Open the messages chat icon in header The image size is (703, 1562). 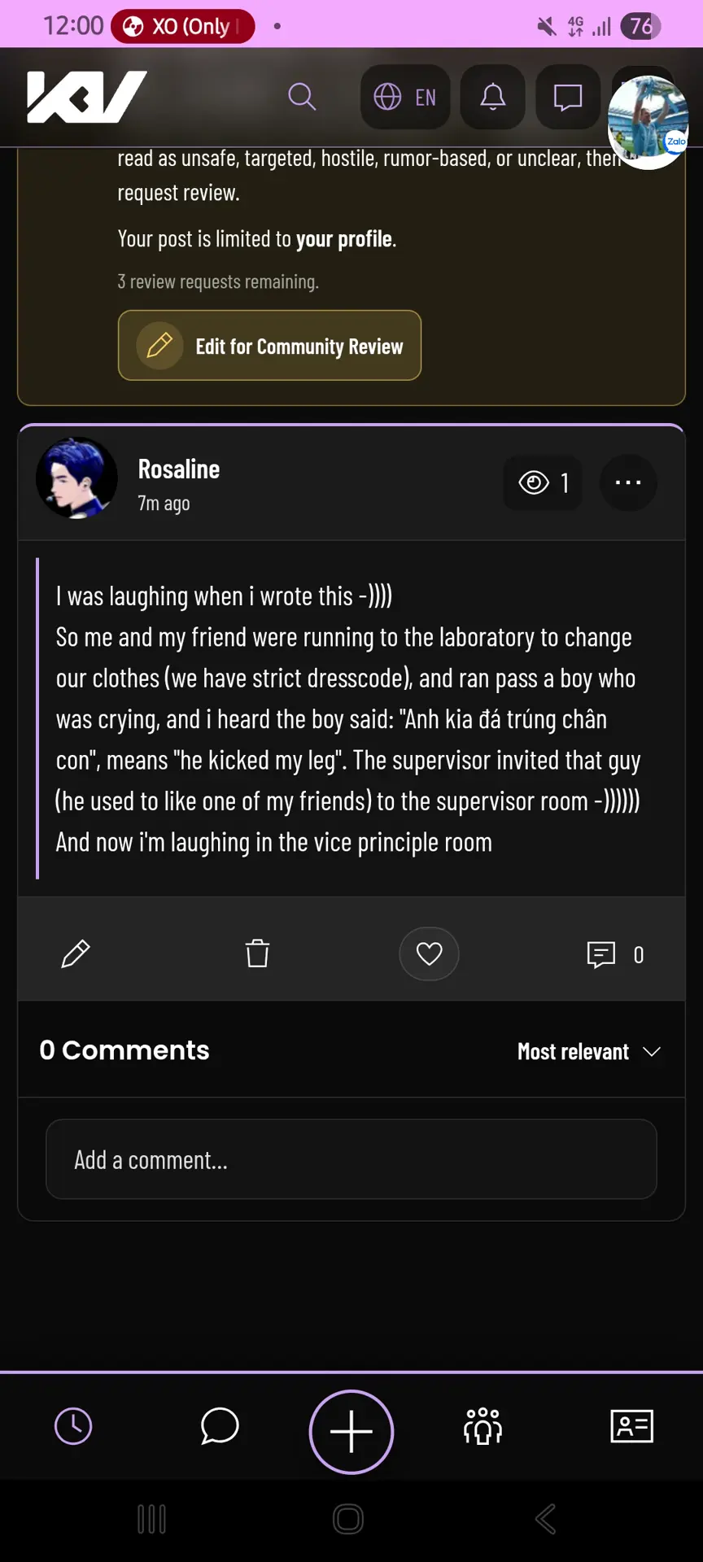[567, 97]
